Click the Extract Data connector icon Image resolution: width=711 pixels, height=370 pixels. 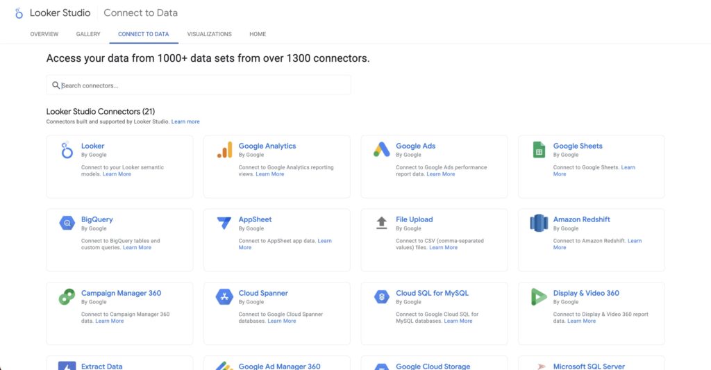tap(67, 366)
